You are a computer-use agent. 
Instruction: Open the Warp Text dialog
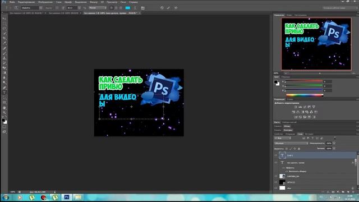135,8
